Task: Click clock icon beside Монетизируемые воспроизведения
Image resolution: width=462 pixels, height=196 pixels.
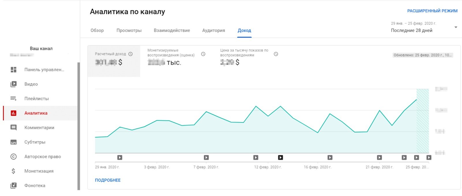Action: tap(203, 54)
